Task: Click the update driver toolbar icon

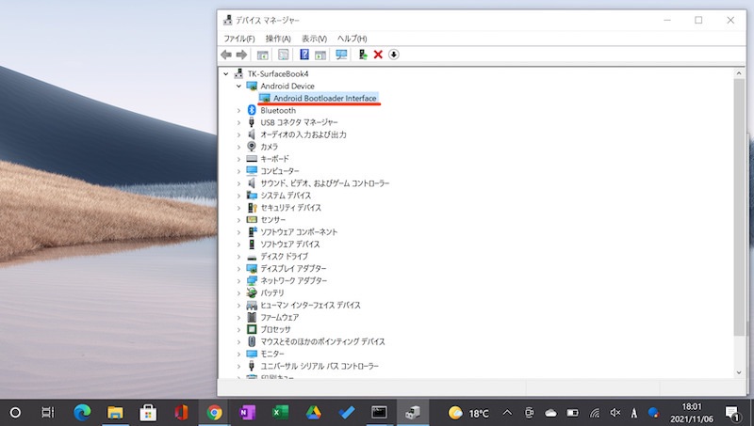Action: click(363, 55)
